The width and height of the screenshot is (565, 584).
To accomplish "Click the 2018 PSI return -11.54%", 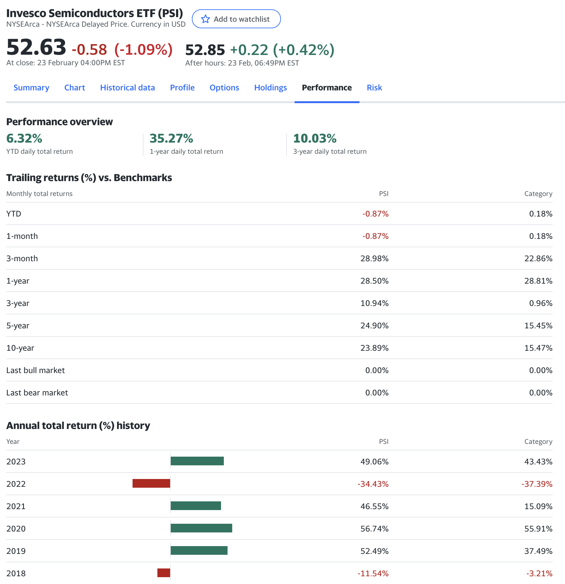I will coord(373,573).
